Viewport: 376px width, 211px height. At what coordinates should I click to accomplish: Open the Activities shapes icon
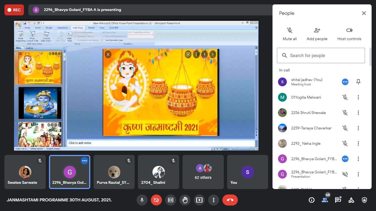click(x=351, y=200)
